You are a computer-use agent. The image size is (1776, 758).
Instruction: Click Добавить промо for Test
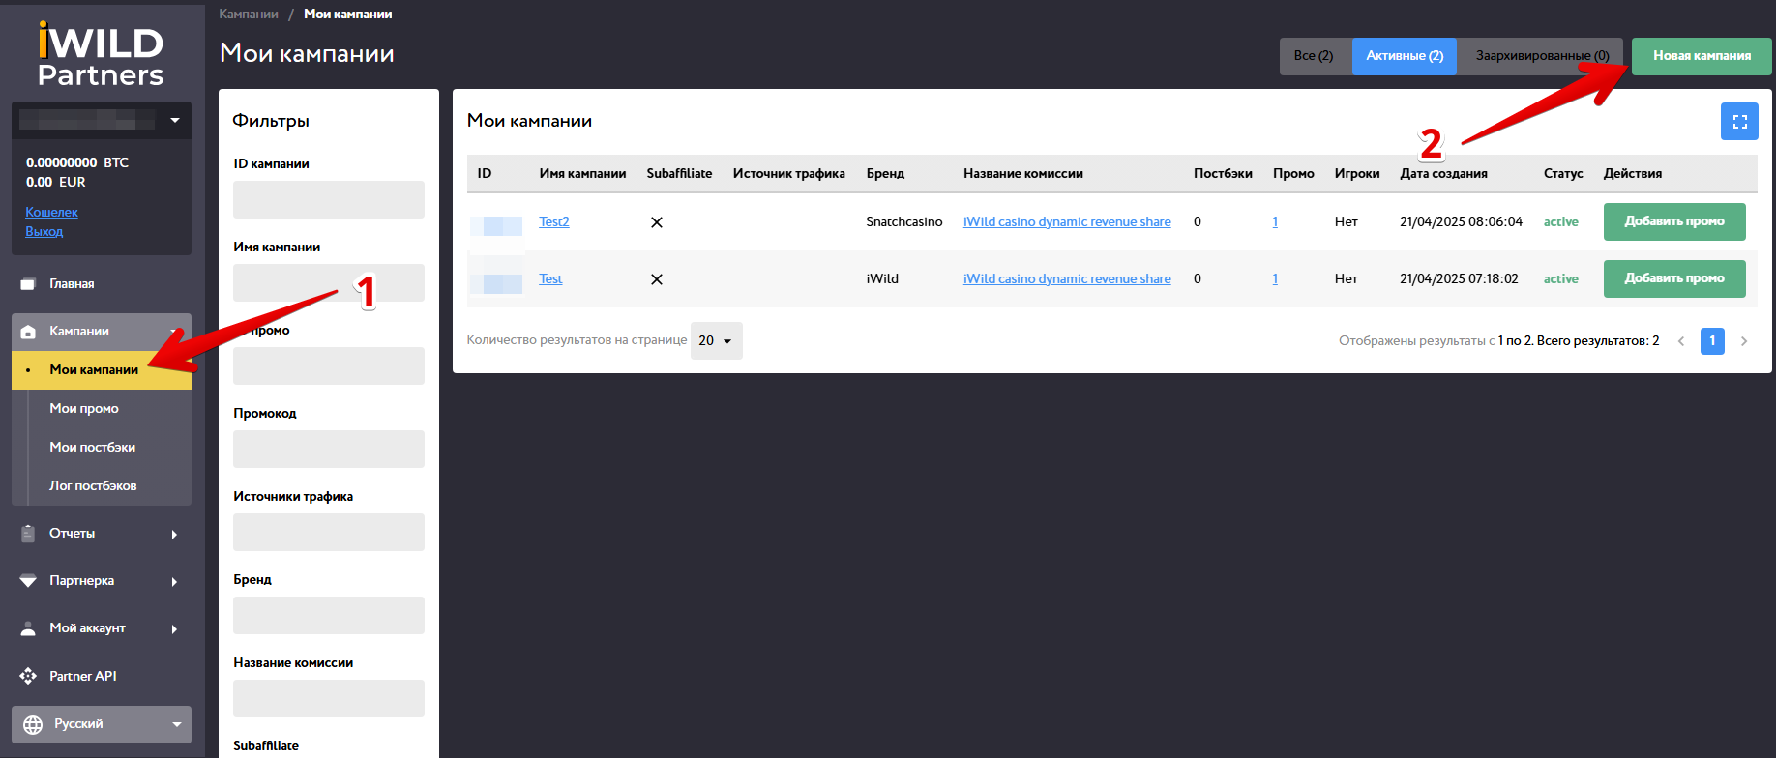tap(1674, 278)
